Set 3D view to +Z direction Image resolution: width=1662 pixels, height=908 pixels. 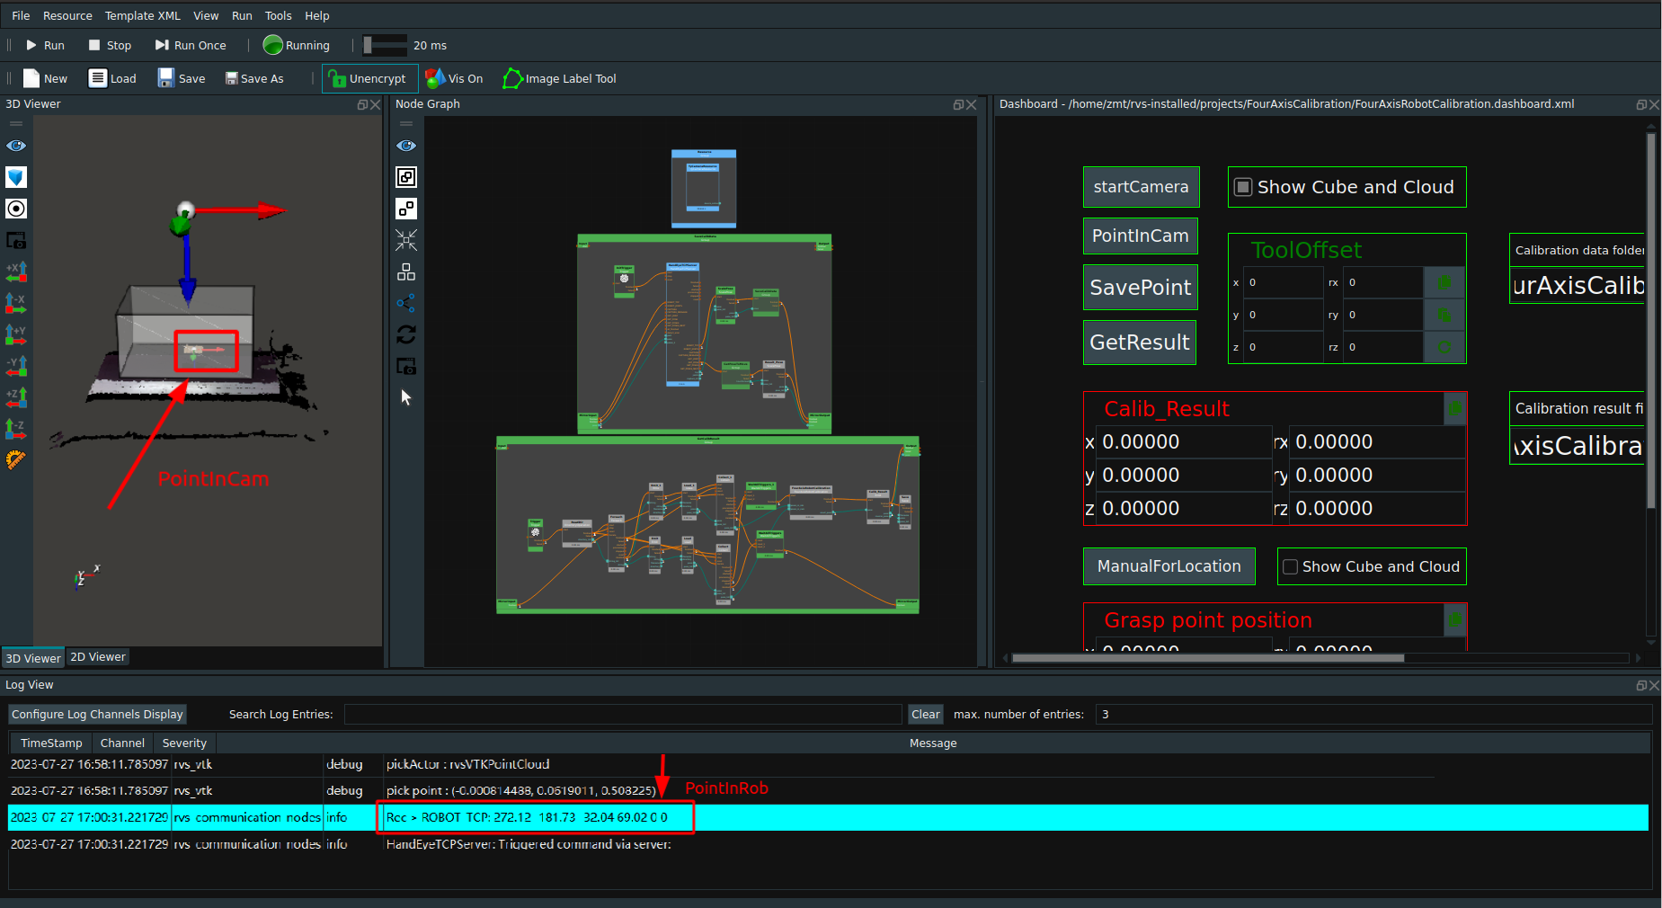coord(16,396)
